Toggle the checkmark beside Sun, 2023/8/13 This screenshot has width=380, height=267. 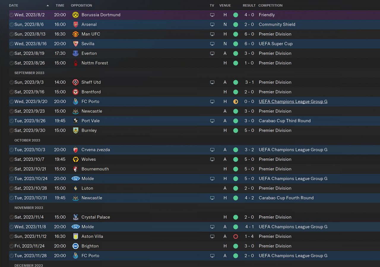click(12, 34)
